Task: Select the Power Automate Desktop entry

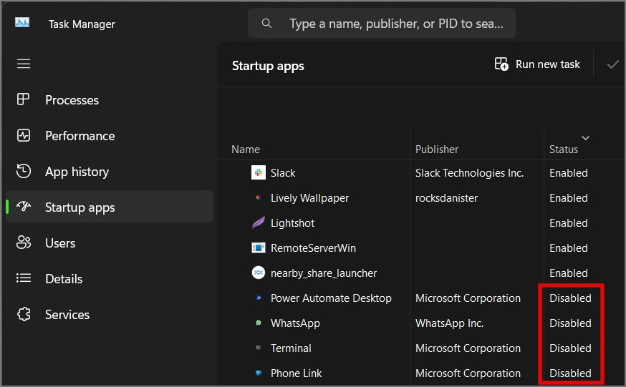Action: (331, 298)
